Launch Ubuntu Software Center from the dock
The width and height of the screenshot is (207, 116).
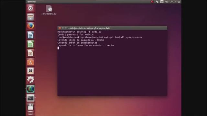[x=30, y=62]
